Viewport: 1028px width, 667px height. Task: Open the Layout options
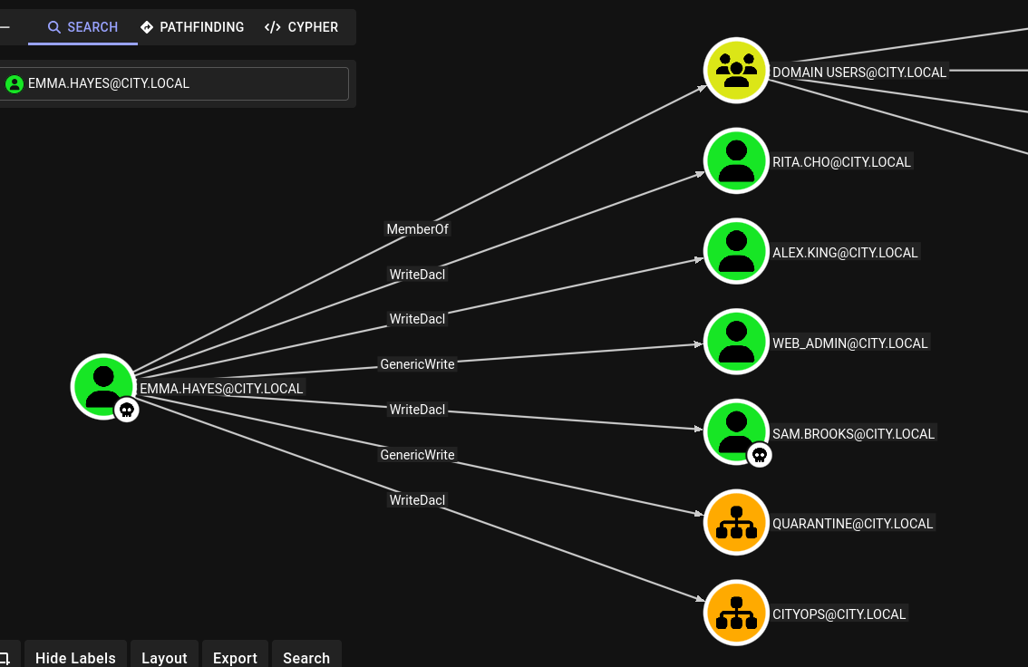(x=164, y=657)
